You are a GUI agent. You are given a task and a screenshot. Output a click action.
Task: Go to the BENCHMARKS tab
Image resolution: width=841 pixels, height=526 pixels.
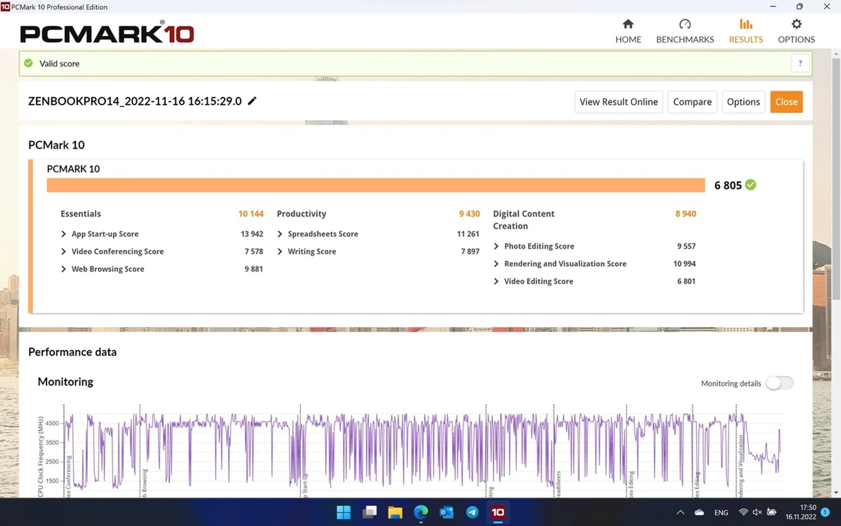click(x=685, y=31)
